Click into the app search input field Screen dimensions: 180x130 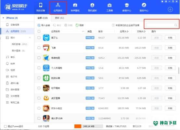click(x=160, y=25)
